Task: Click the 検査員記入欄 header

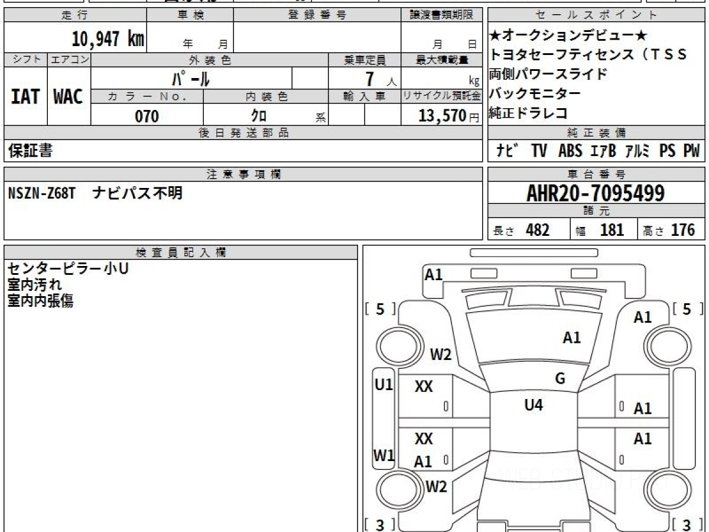Action: coord(181,252)
